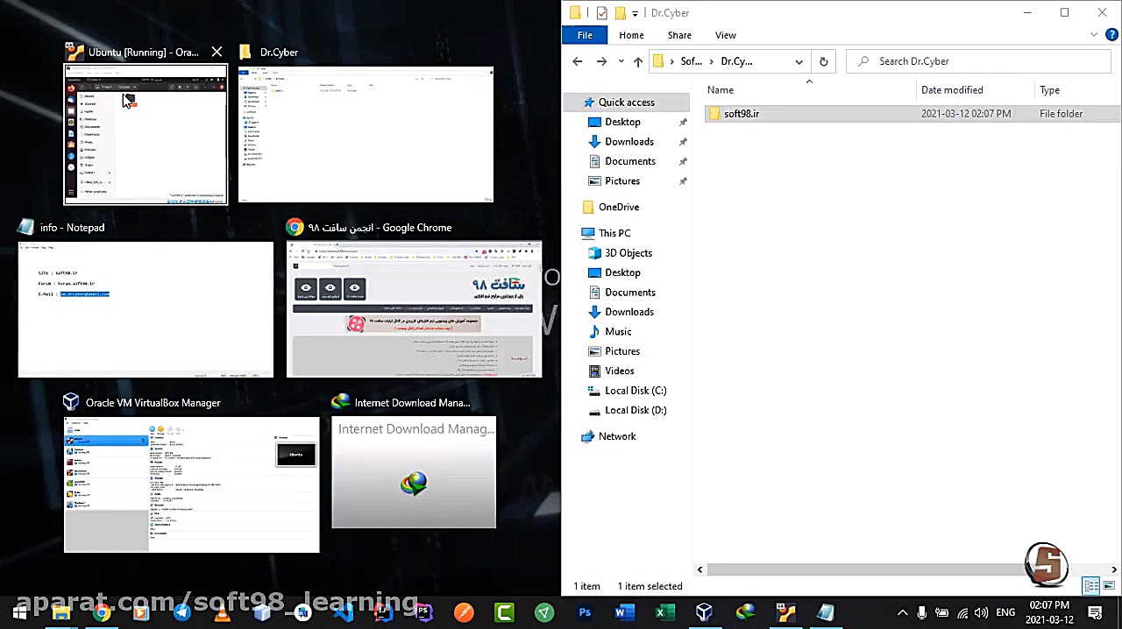Open the File menu in Explorer
The height and width of the screenshot is (629, 1122).
click(x=585, y=35)
